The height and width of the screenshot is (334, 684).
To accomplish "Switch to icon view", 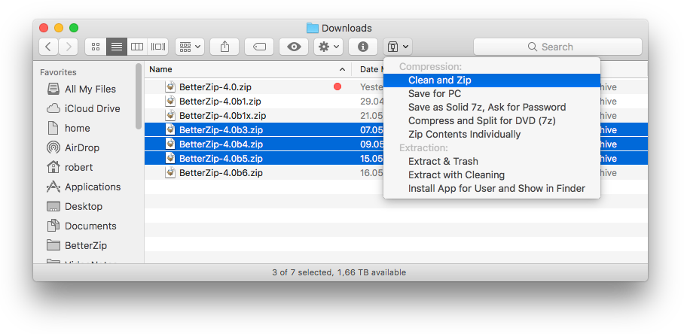I will point(96,47).
